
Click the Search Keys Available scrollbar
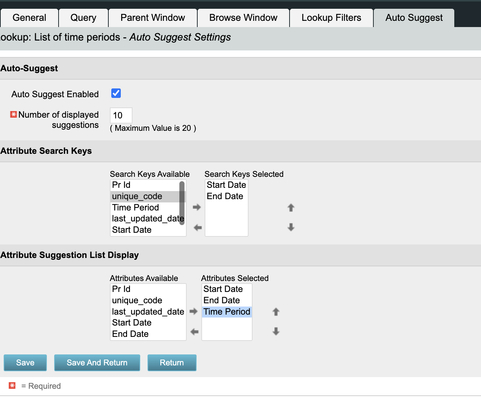pos(182,203)
